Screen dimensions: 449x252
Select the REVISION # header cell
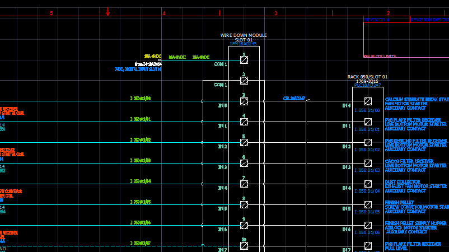(x=386, y=20)
